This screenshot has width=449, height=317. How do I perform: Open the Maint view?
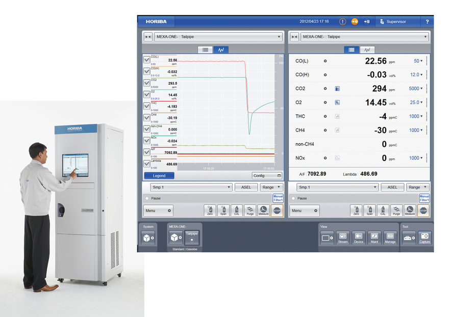coord(375,237)
